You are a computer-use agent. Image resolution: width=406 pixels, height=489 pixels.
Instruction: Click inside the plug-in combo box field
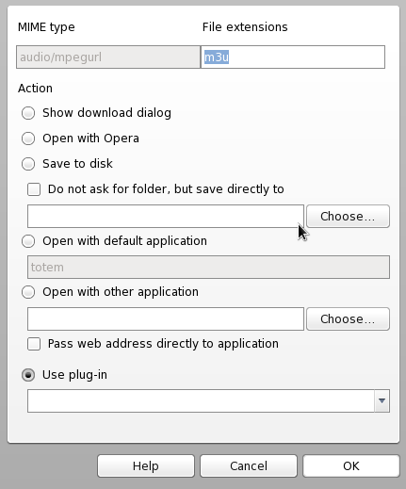(x=201, y=400)
